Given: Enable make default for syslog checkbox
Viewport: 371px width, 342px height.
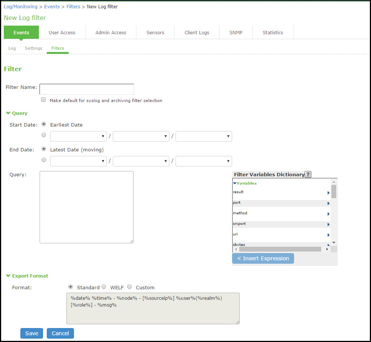Looking at the screenshot, I should (43, 100).
